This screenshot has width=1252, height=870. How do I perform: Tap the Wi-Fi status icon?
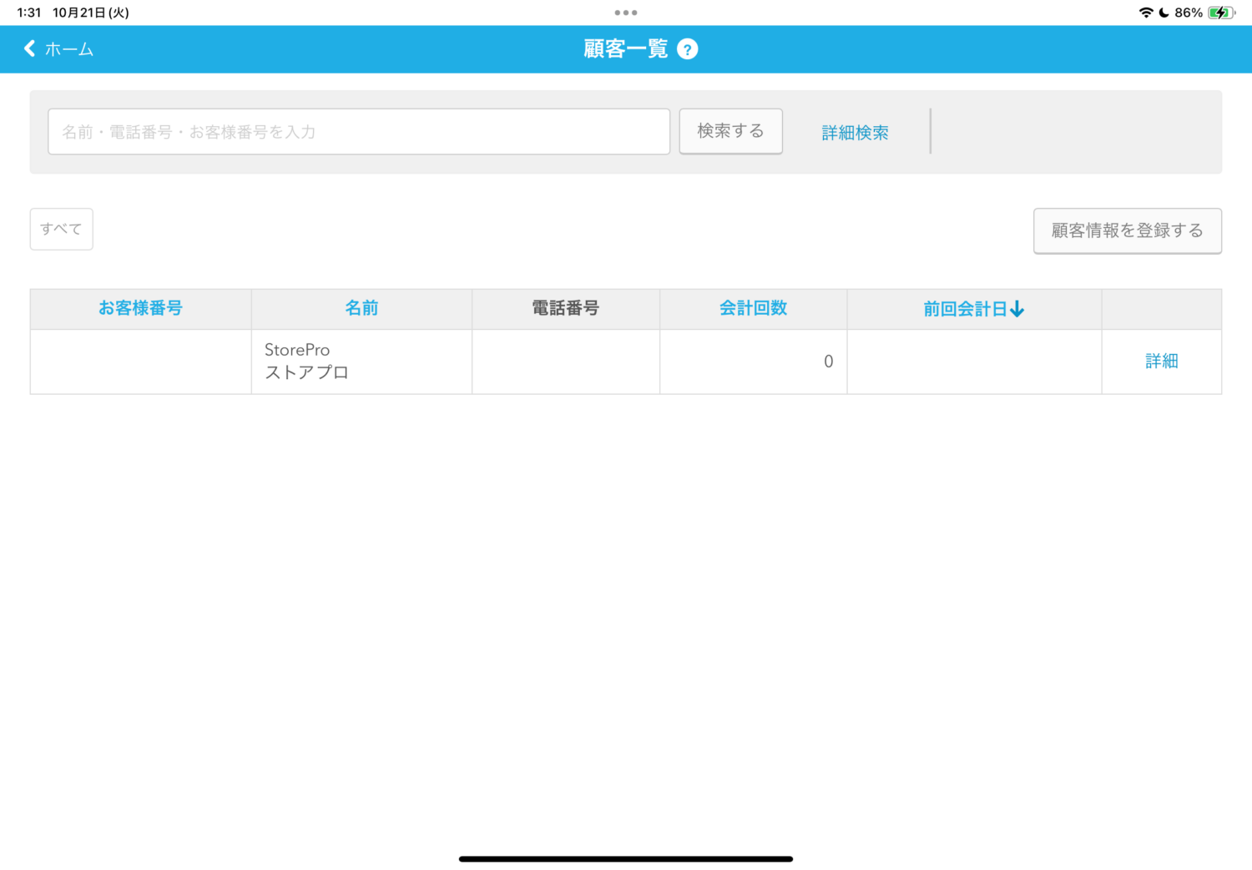(1145, 13)
